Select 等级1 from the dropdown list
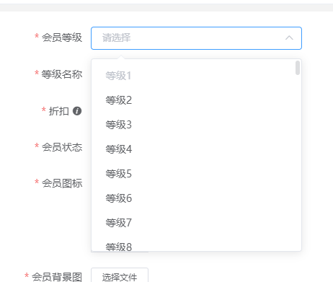Screen dimensions: 333x282 (x=196, y=76)
